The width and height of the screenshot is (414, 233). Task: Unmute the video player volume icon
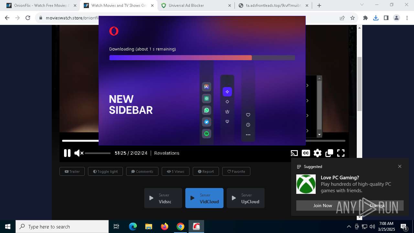click(x=79, y=153)
